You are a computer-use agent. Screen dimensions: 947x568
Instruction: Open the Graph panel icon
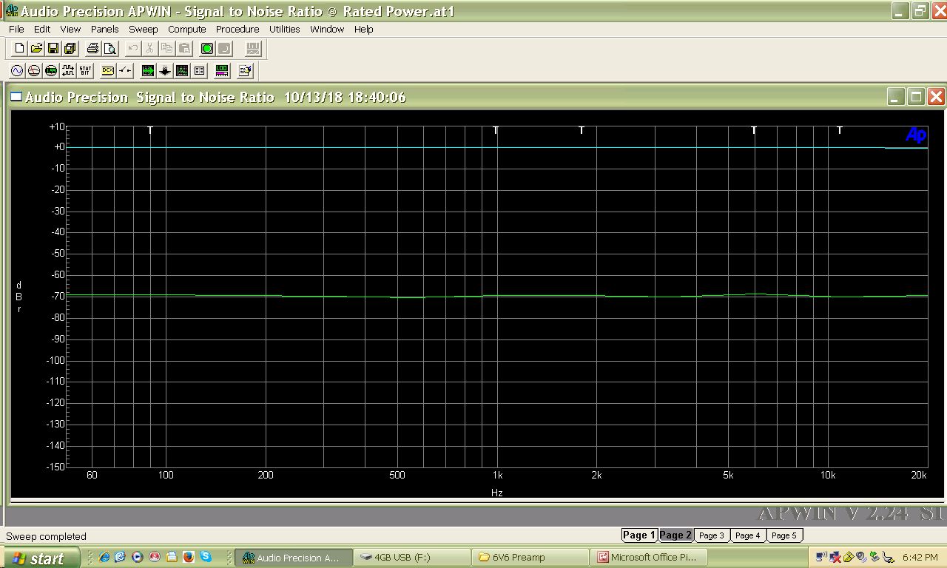click(182, 70)
